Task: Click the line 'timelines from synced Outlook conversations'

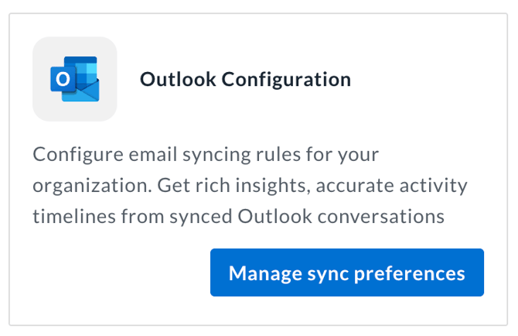Action: [x=239, y=217]
